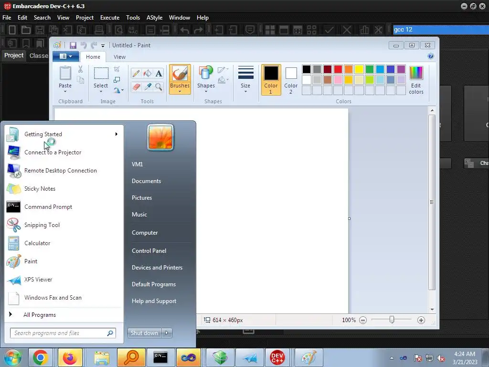Viewport: 489px width, 367px height.
Task: Select the Color picker eyedropper tool
Action: pyautogui.click(x=147, y=86)
